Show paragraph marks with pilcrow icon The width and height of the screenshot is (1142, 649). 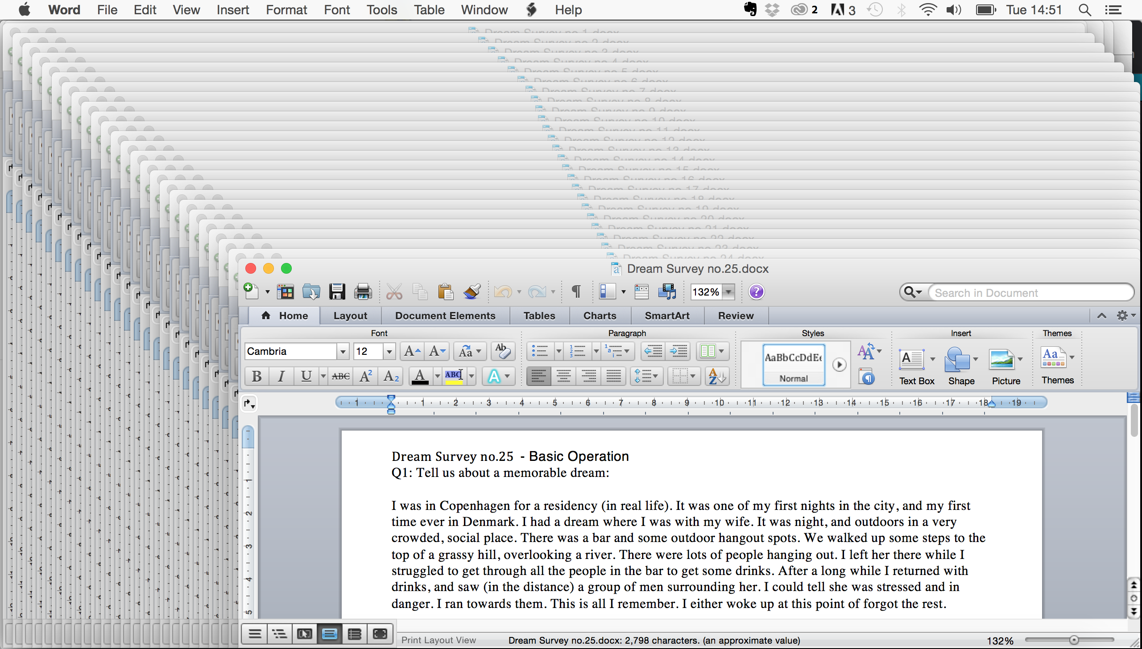576,292
